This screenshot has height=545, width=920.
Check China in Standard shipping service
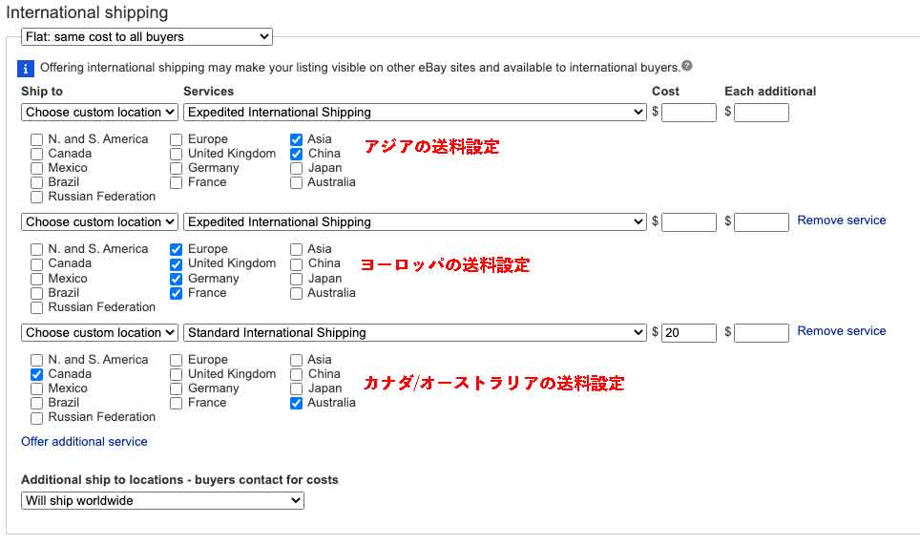pos(296,374)
